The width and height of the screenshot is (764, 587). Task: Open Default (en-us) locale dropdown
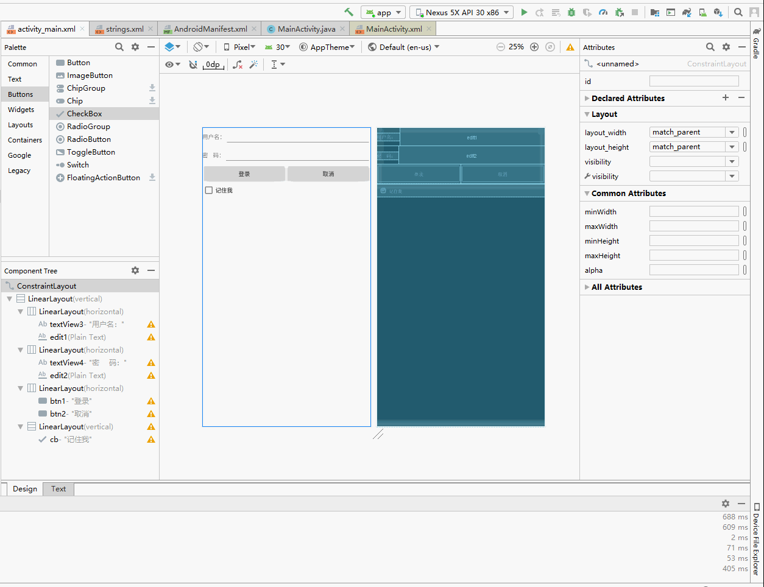(404, 47)
